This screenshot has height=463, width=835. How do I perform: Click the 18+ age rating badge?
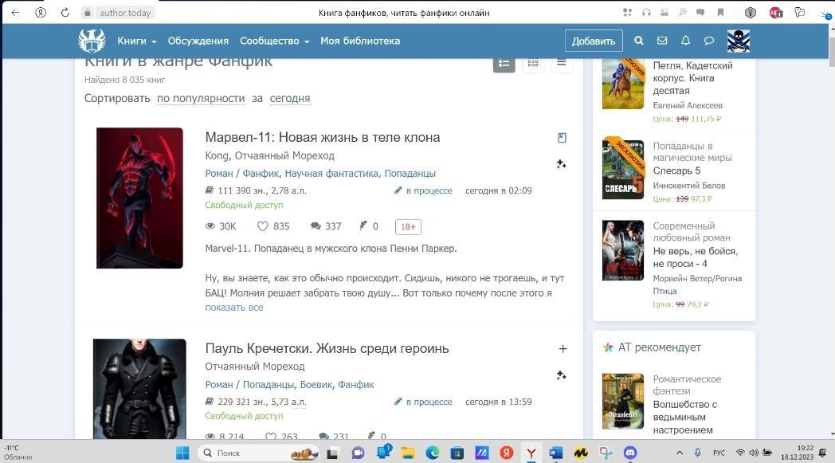click(408, 227)
